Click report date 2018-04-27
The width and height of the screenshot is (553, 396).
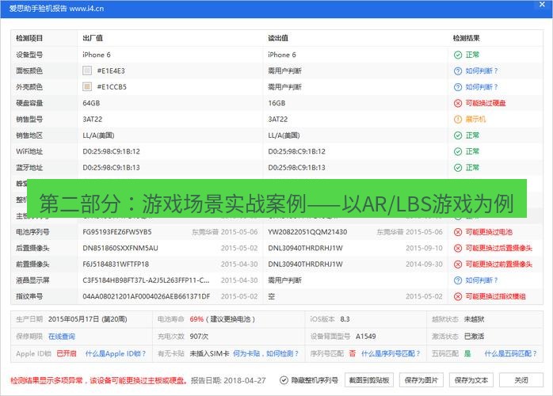245,380
